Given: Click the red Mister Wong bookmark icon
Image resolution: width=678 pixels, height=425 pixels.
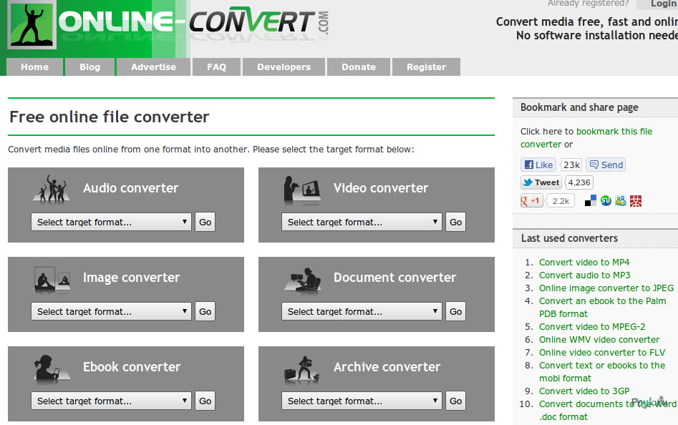Looking at the screenshot, I should [636, 201].
